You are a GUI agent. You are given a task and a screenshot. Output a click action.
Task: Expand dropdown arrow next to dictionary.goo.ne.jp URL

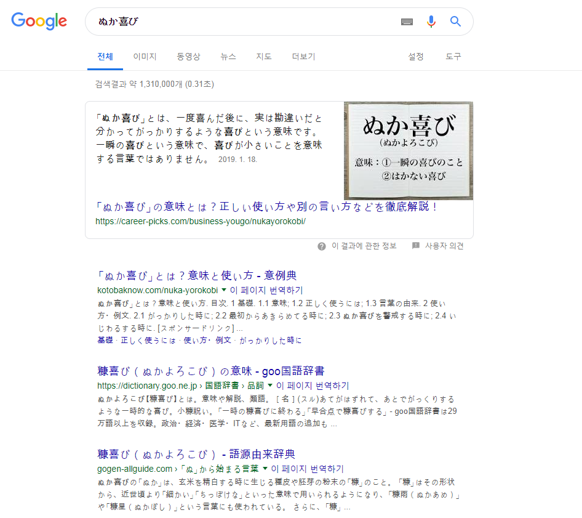tap(270, 385)
